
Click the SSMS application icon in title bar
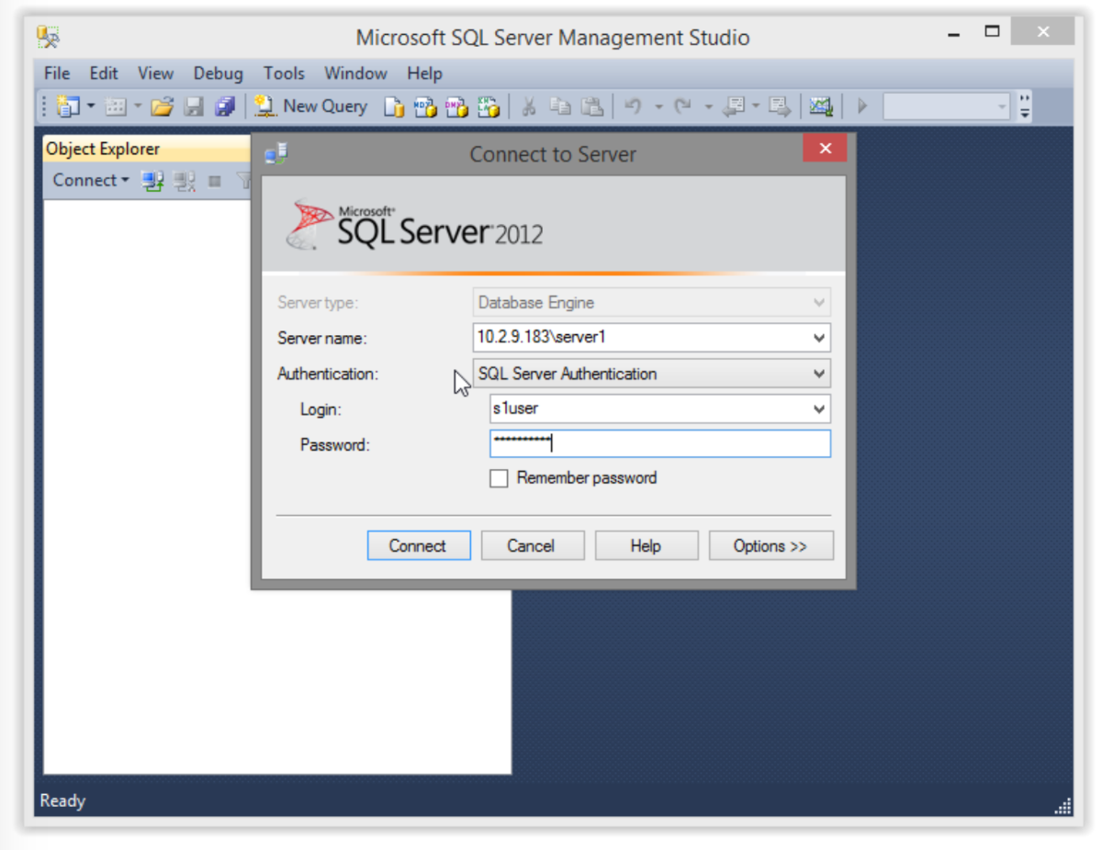[x=49, y=37]
